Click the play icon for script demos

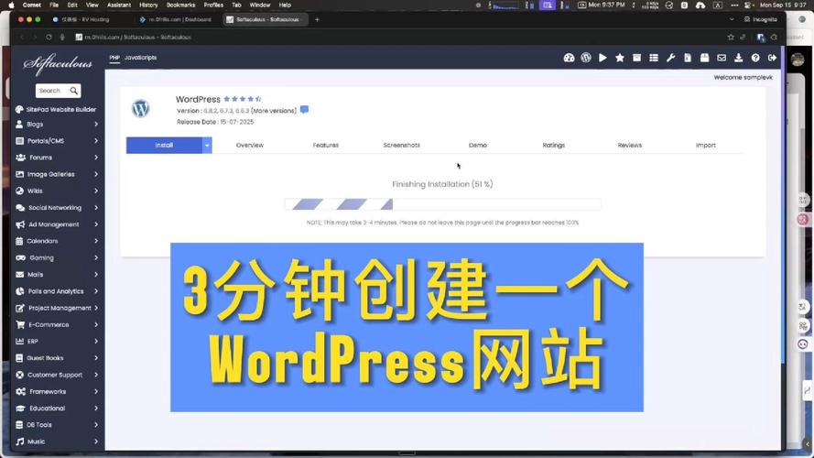coord(602,58)
